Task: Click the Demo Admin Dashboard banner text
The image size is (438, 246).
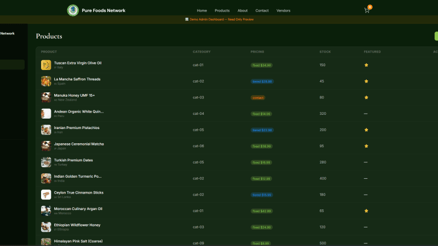Action: coord(220,20)
